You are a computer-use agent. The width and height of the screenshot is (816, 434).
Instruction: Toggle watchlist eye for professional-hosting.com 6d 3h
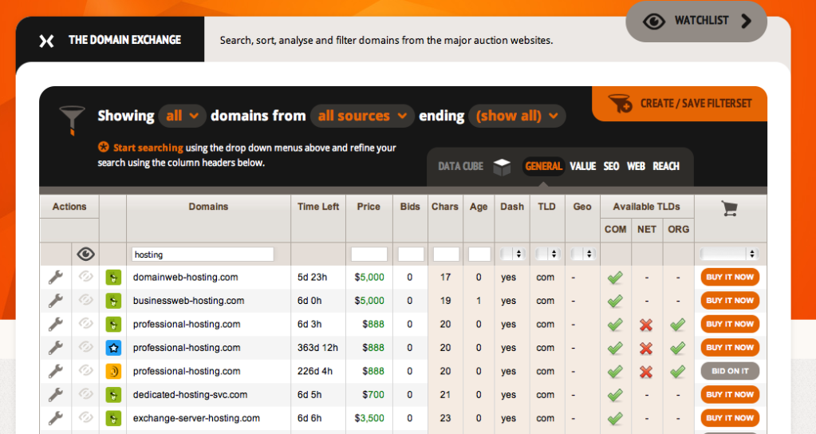point(85,323)
